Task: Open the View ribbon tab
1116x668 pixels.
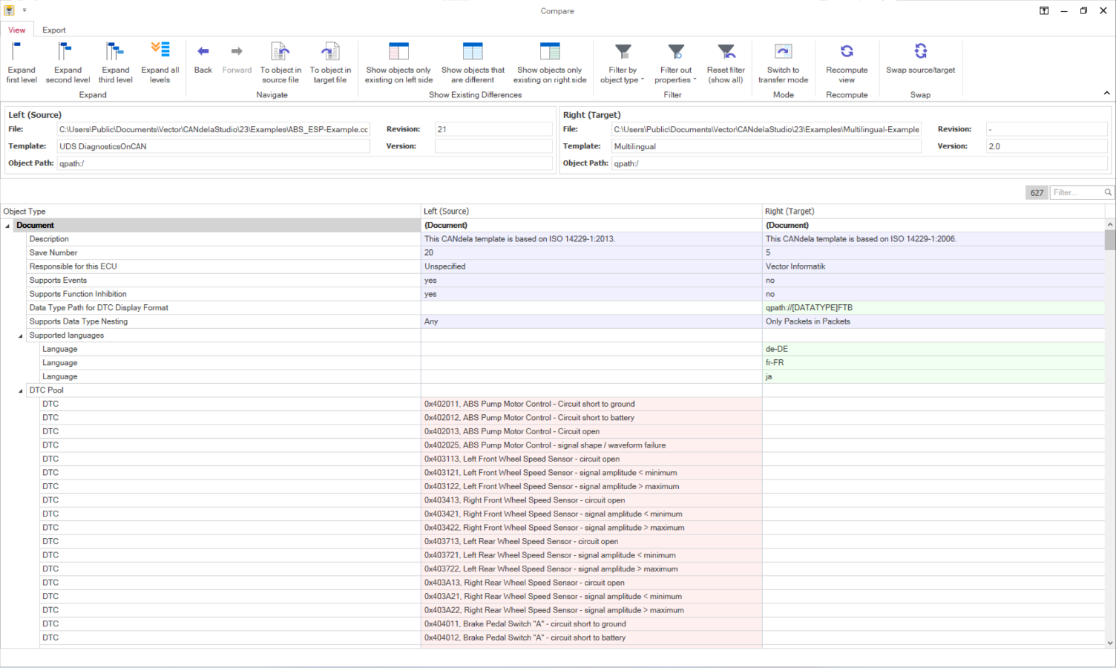Action: click(x=17, y=30)
